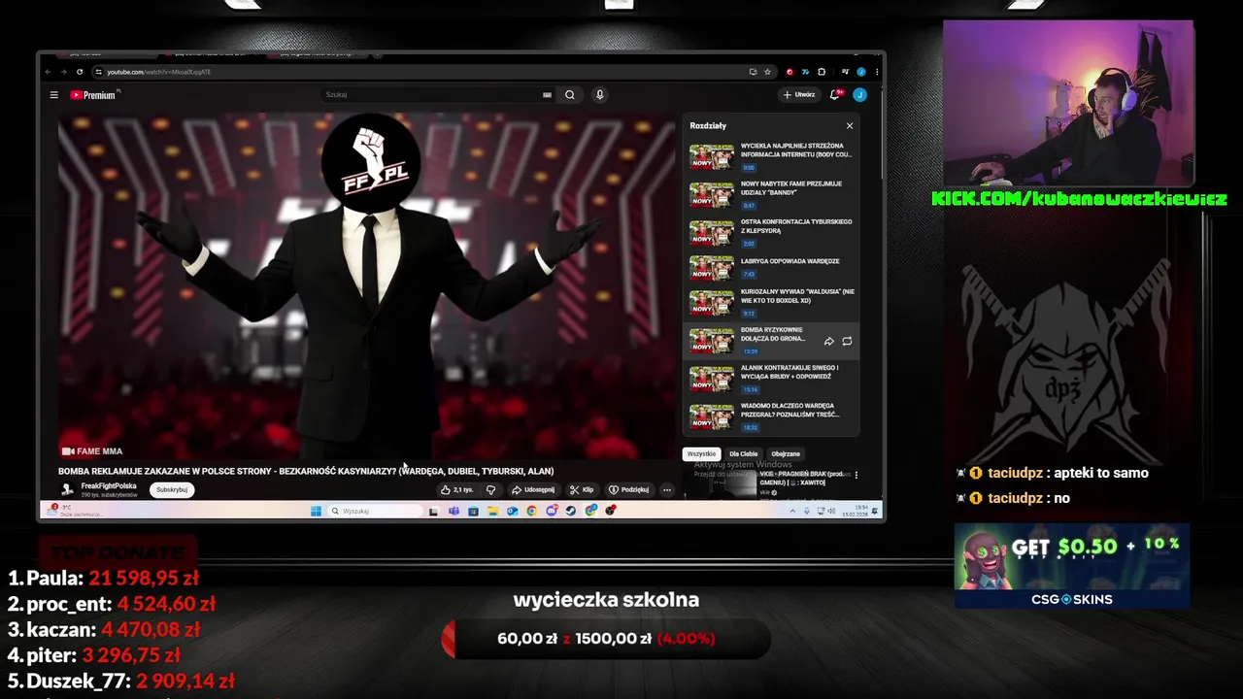Open the YouTube hamburger guide menu
1243x699 pixels.
54,95
